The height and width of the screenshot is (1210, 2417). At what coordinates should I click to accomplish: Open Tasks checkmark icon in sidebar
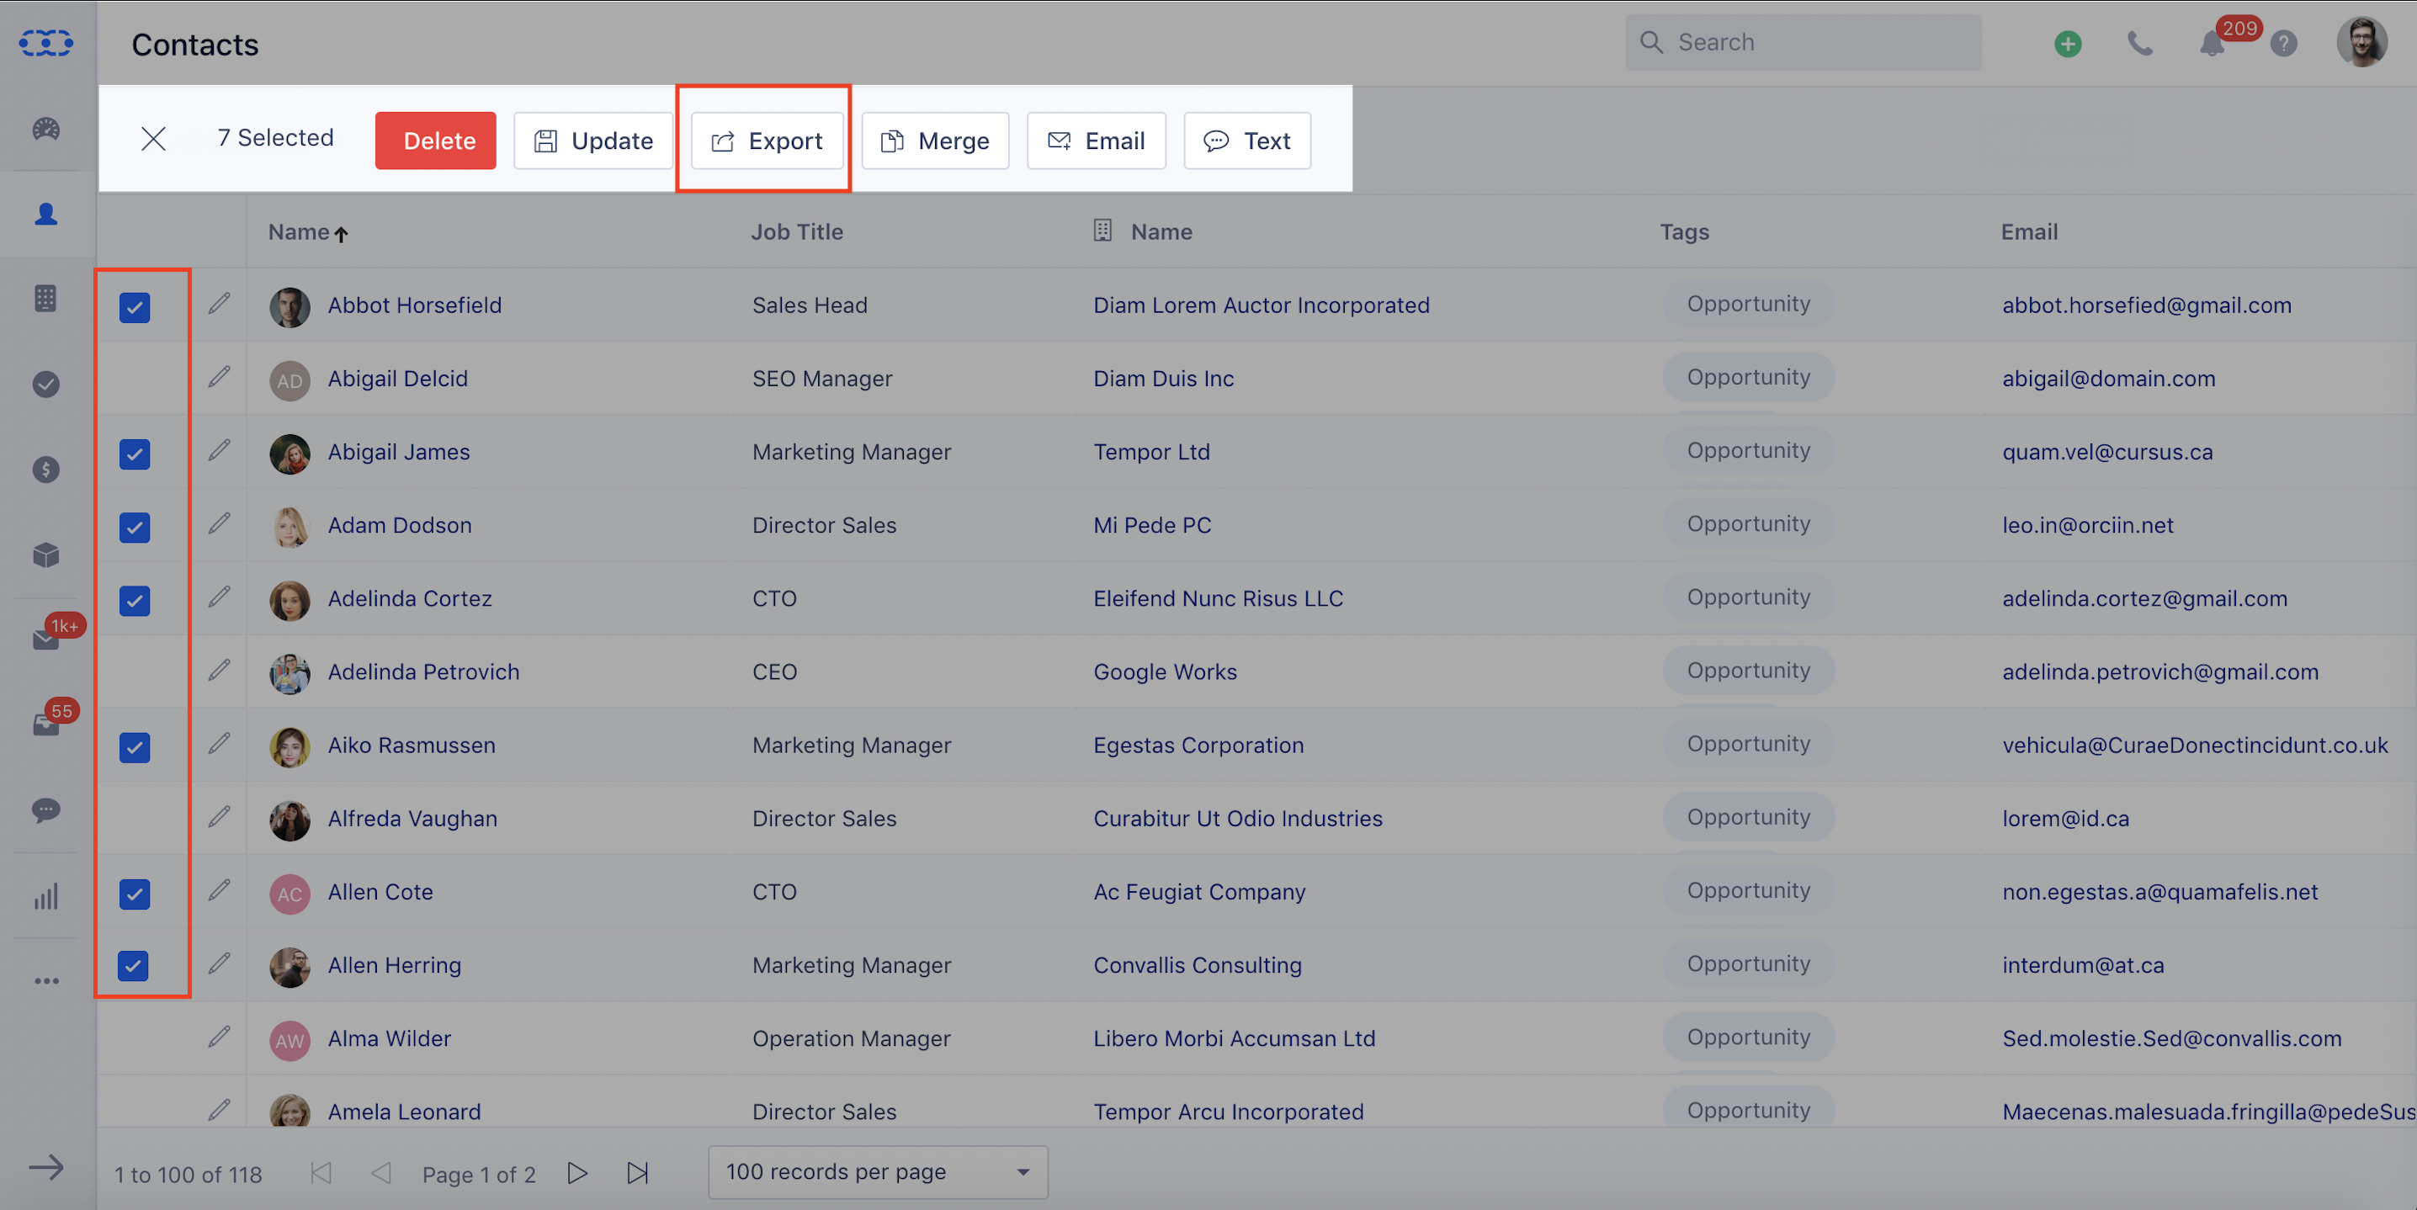coord(46,384)
